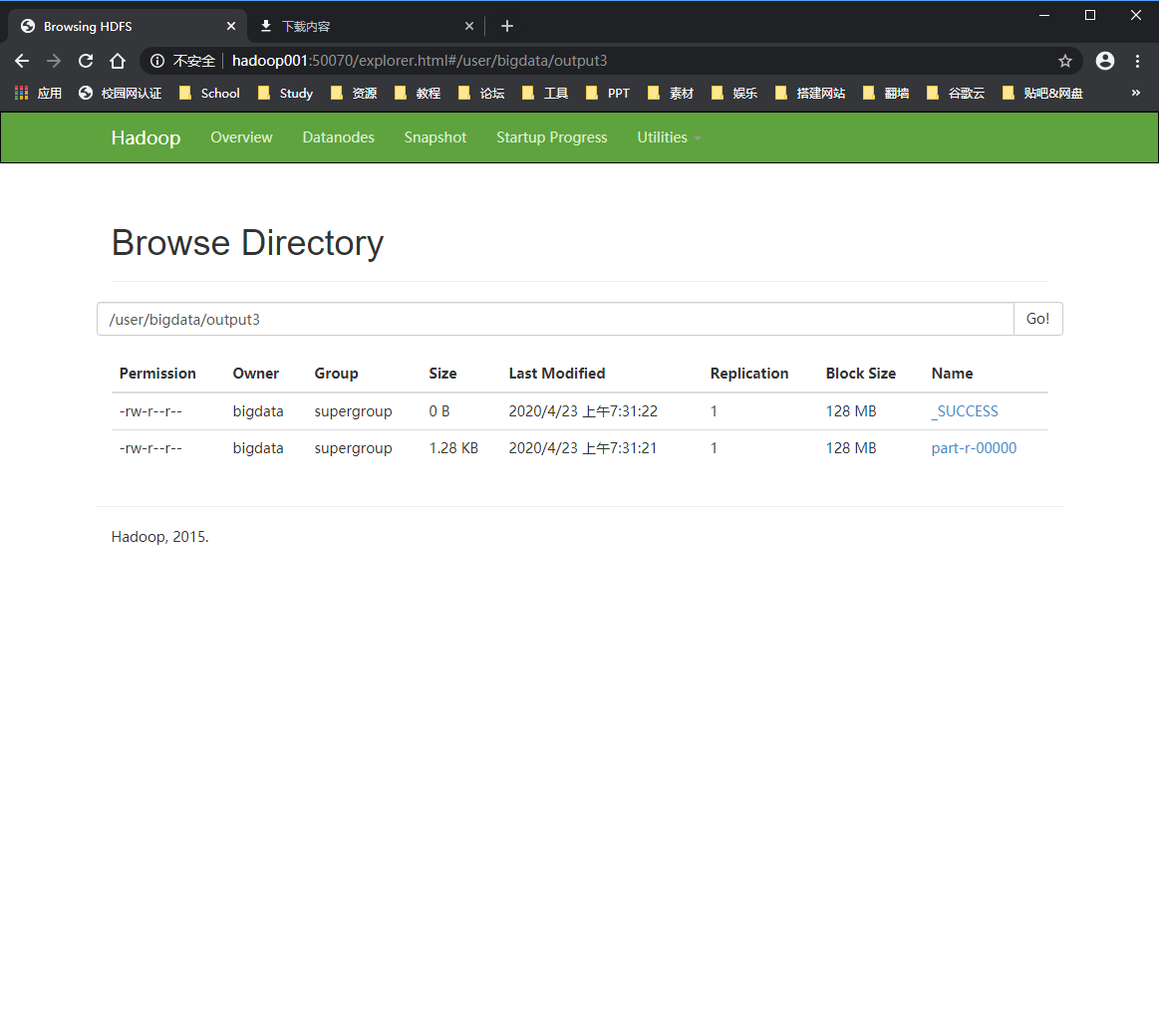Open the 资源 bookmark folder
Screen dimensions: 1159x1030
[354, 93]
